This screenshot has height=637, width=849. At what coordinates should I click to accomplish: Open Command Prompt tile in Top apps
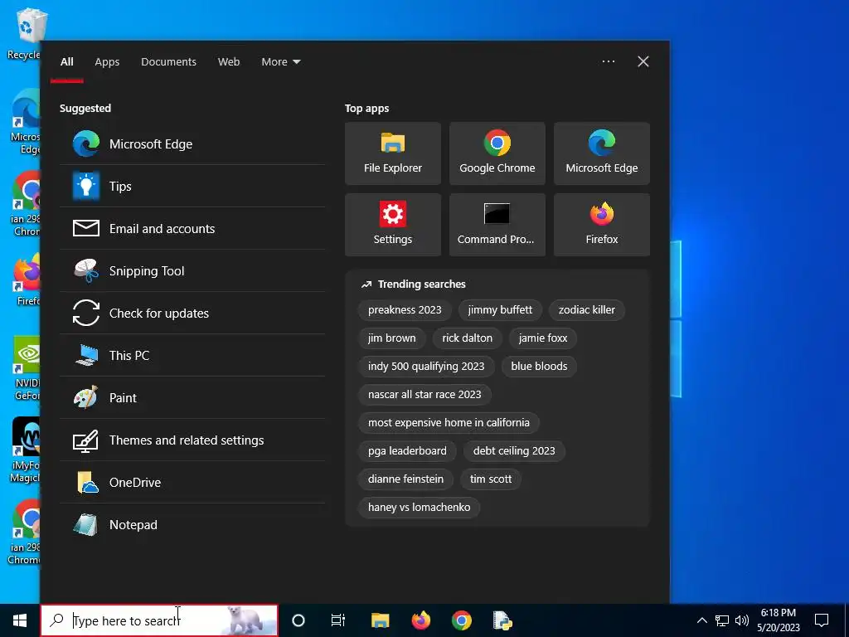497,224
